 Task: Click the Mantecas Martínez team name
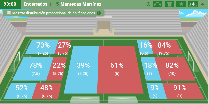coord(81,4)
